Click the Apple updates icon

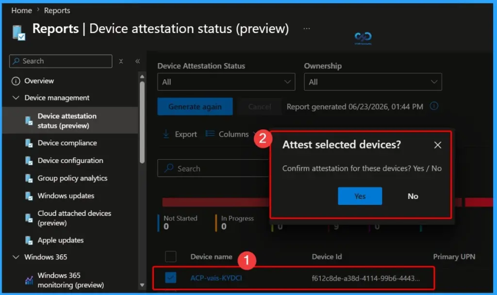(x=29, y=241)
